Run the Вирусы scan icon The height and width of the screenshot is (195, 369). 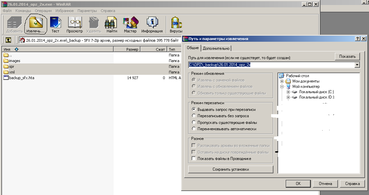pyautogui.click(x=176, y=23)
